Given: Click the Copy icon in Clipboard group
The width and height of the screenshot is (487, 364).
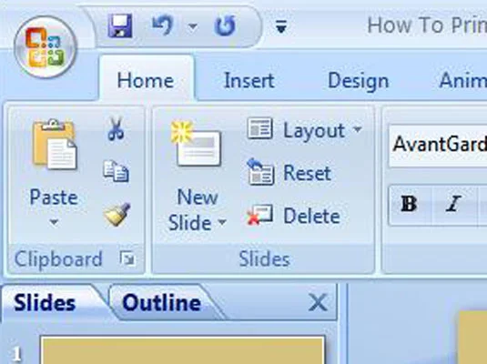Looking at the screenshot, I should pyautogui.click(x=116, y=171).
